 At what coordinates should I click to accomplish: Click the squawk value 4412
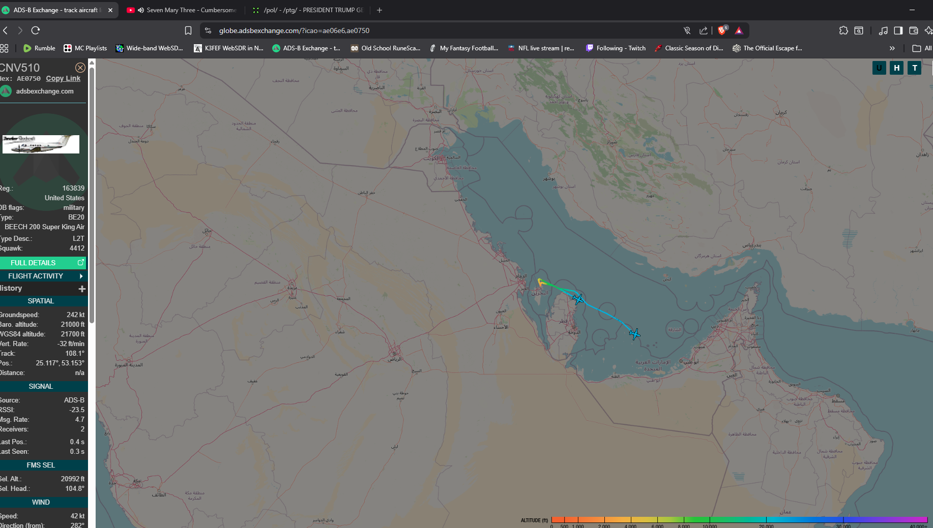point(77,248)
